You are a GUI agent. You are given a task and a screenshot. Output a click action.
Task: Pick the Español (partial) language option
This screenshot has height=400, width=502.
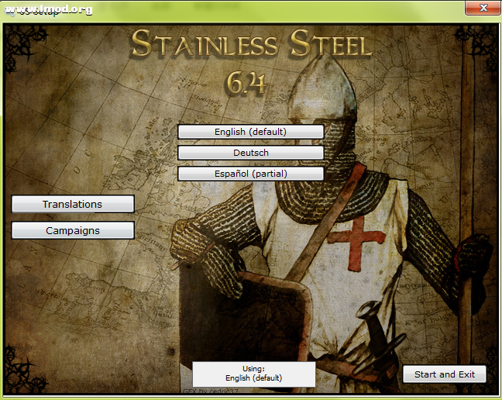[250, 174]
